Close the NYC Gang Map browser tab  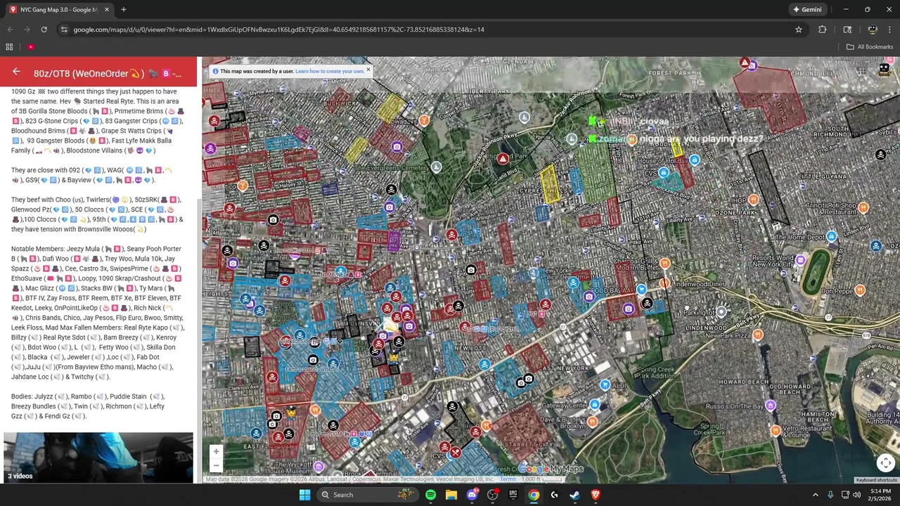(x=107, y=10)
